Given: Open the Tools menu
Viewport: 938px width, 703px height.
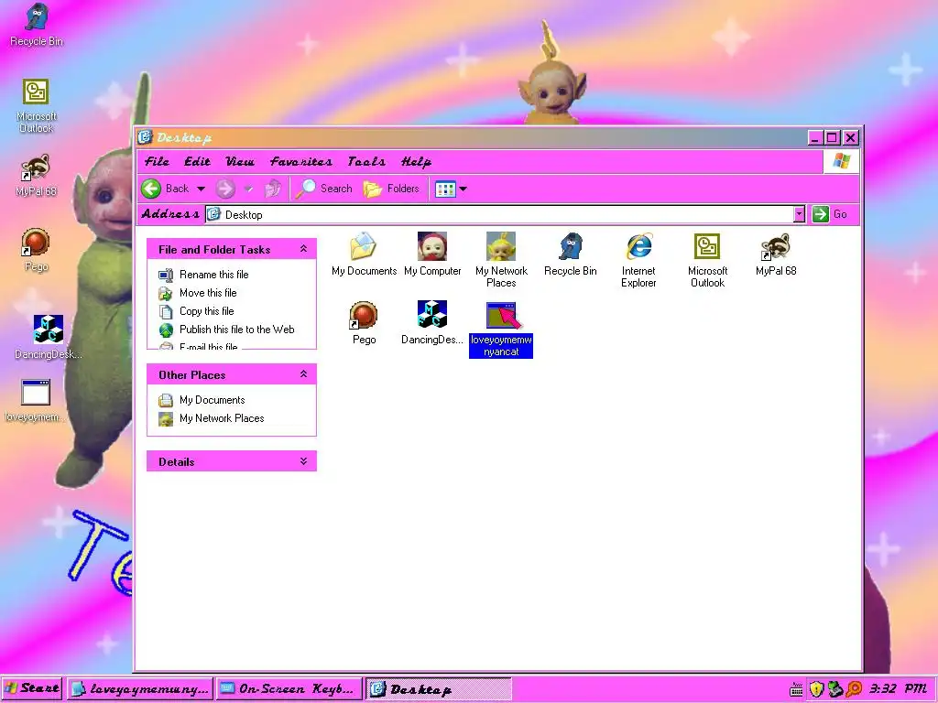Looking at the screenshot, I should pos(366,161).
